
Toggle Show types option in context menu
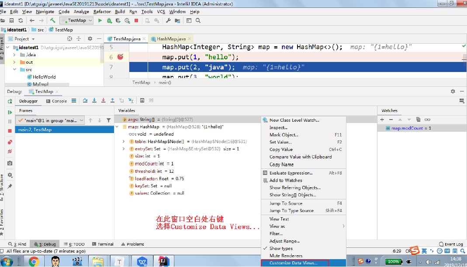pos(281,248)
